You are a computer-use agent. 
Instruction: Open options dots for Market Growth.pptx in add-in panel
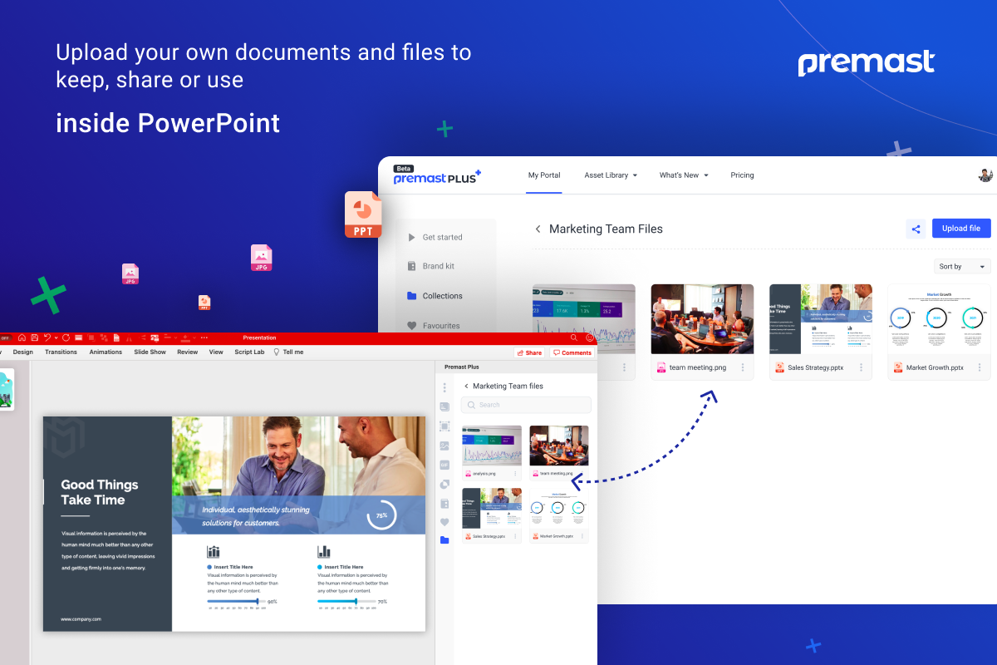[x=582, y=537]
